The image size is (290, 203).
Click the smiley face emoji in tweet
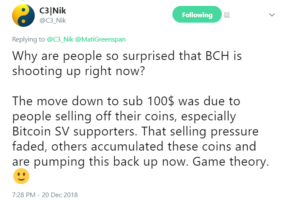(21, 176)
